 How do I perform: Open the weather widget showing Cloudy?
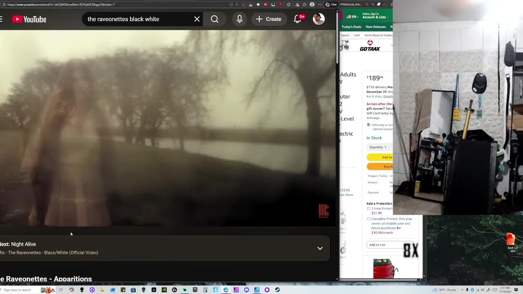445,290
